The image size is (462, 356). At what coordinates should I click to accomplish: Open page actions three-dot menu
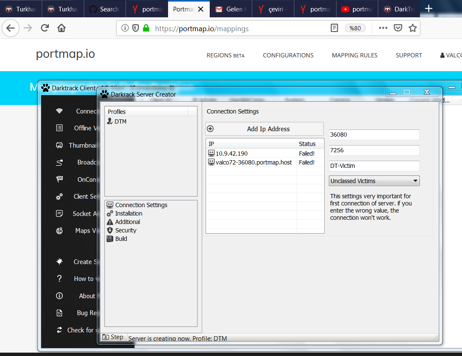pos(383,28)
